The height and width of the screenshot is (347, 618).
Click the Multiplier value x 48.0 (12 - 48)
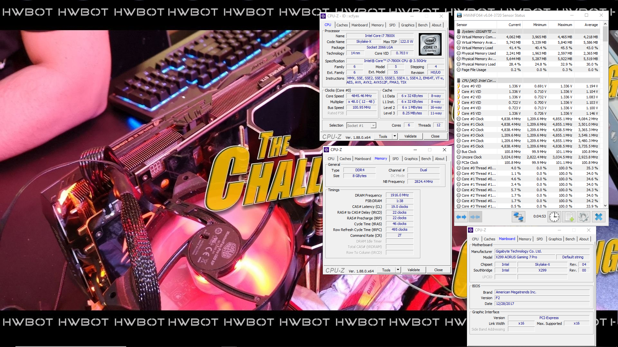click(361, 102)
